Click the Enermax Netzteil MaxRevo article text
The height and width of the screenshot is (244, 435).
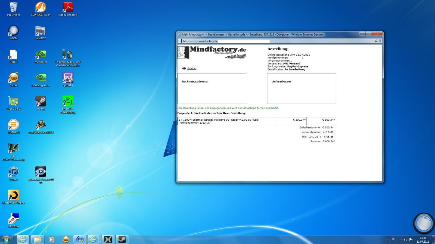coord(219,121)
